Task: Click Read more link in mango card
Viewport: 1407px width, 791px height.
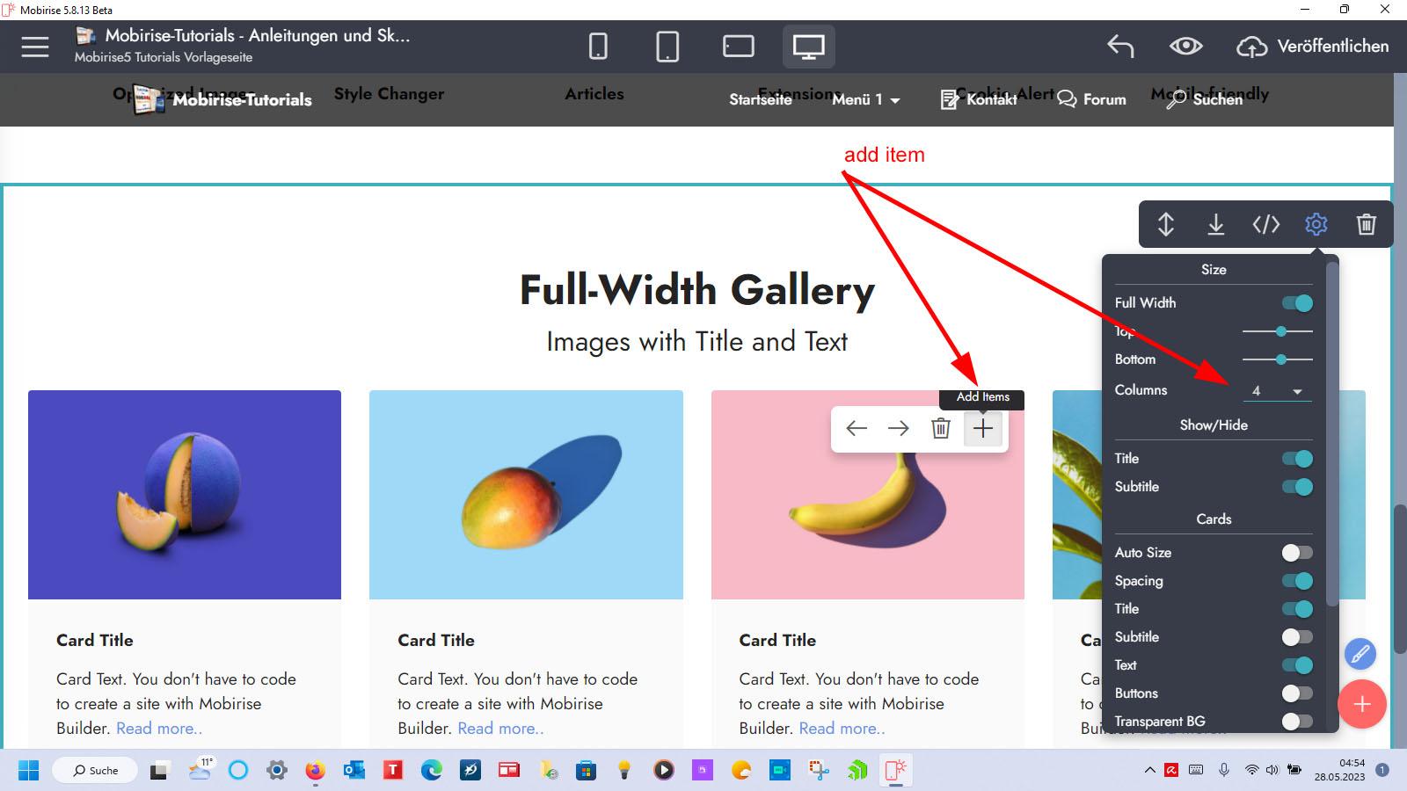Action: point(500,729)
